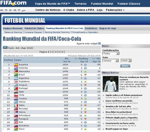Open the Janeiro month dropdown
The image size is (150, 132).
coord(110,61)
